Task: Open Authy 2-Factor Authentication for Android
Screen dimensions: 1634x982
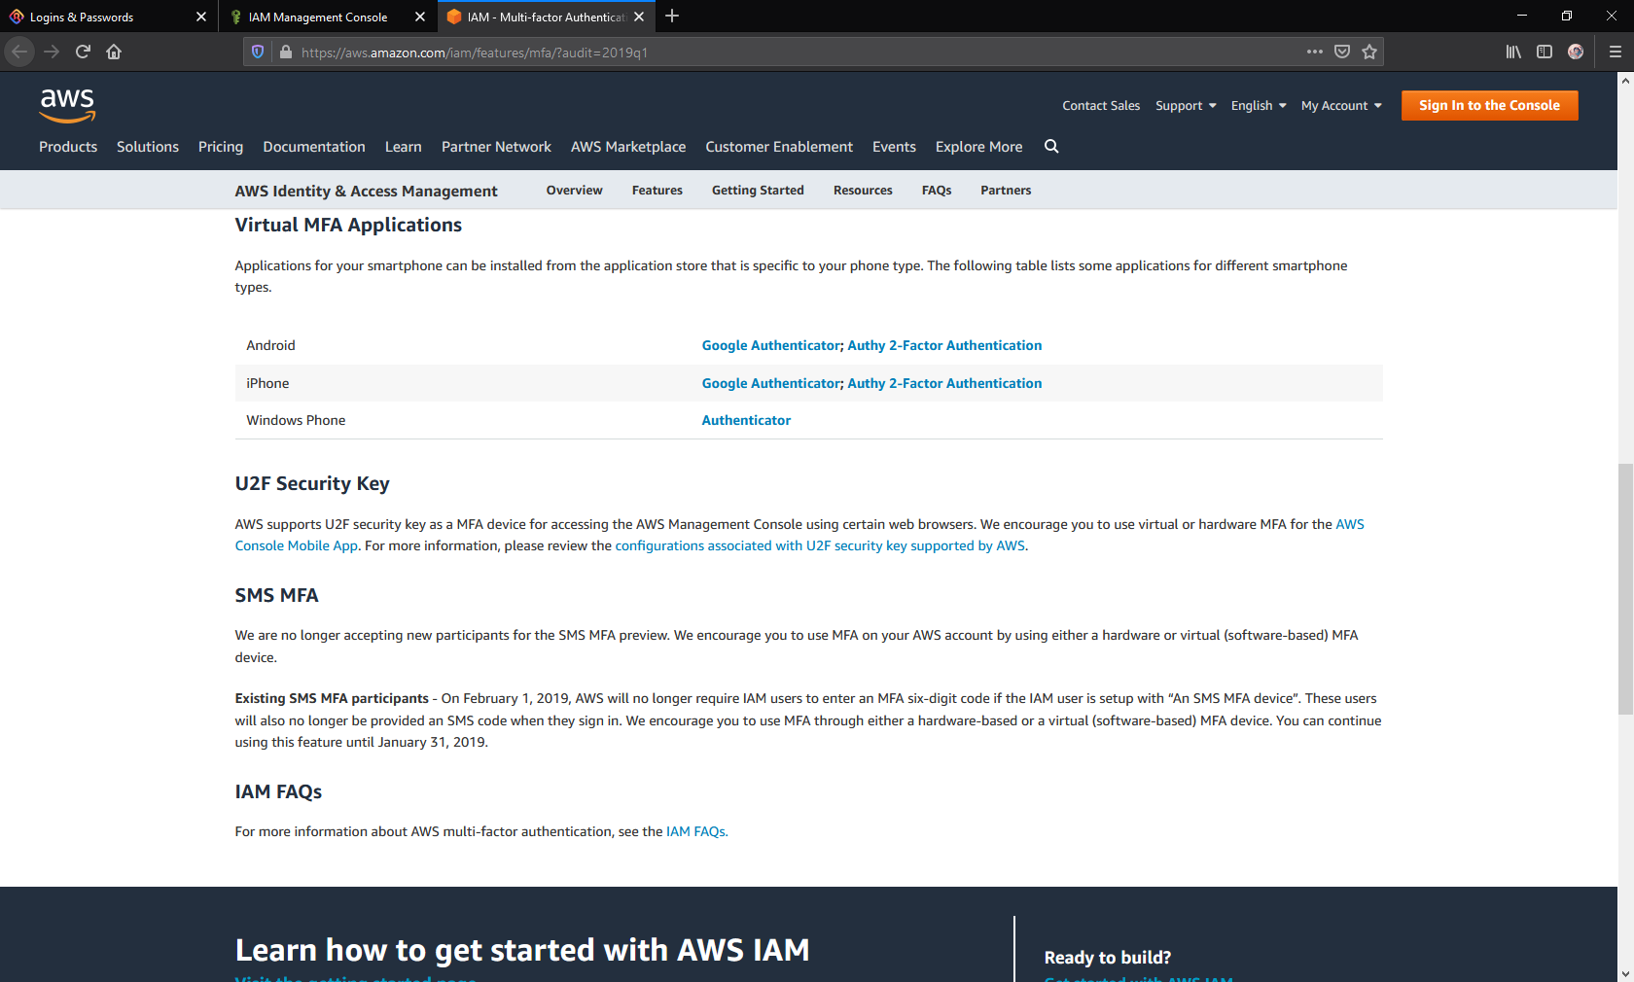Action: 944,345
